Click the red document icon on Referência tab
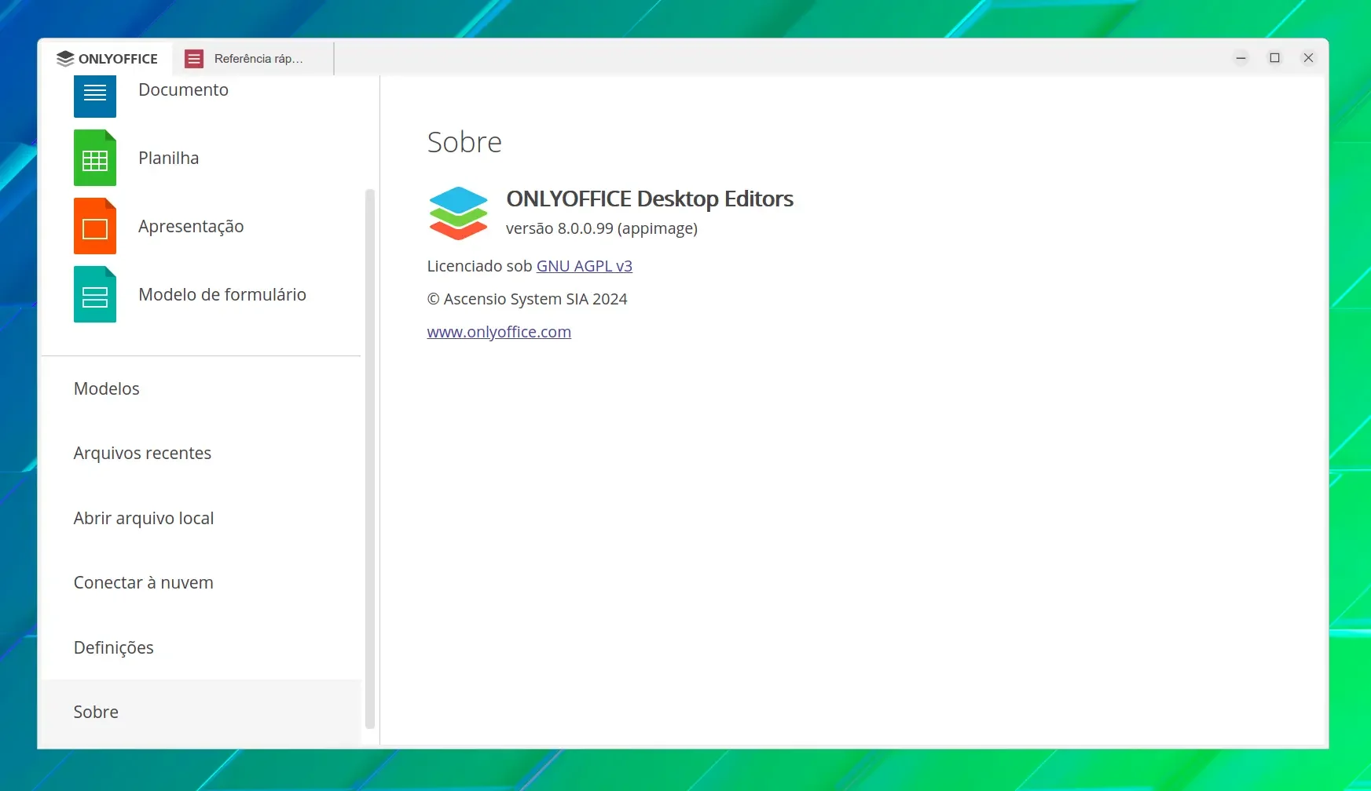This screenshot has height=791, width=1371. (x=194, y=59)
